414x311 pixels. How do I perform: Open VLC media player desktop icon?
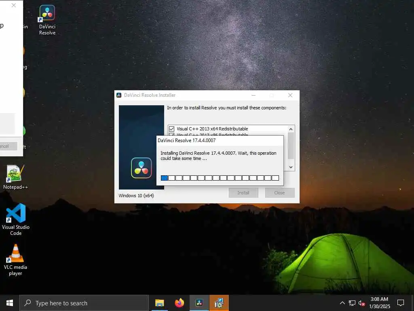tap(16, 260)
